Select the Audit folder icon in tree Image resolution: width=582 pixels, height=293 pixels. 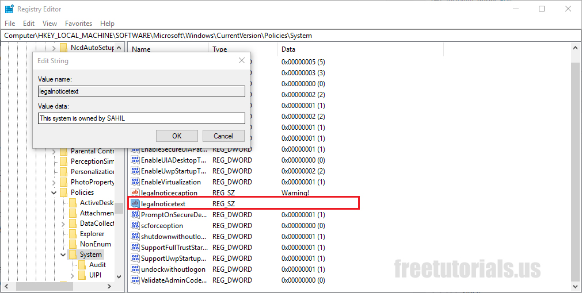pyautogui.click(x=82, y=265)
